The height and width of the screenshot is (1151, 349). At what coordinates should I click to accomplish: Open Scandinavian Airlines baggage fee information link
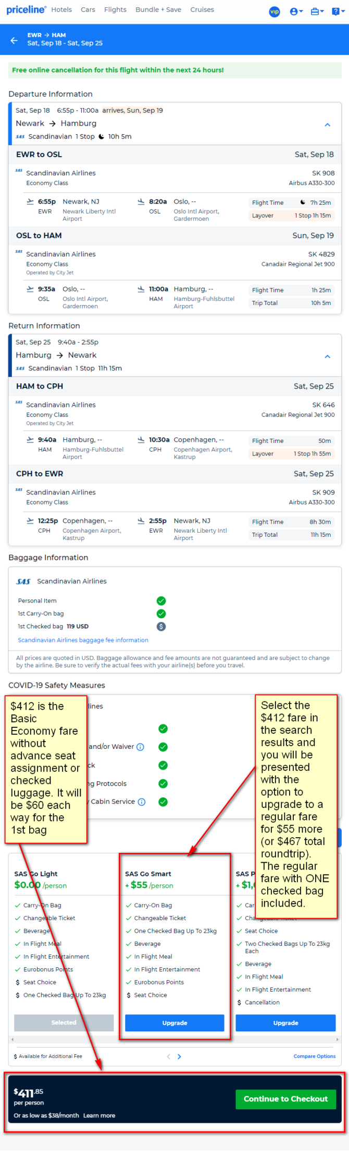83,640
